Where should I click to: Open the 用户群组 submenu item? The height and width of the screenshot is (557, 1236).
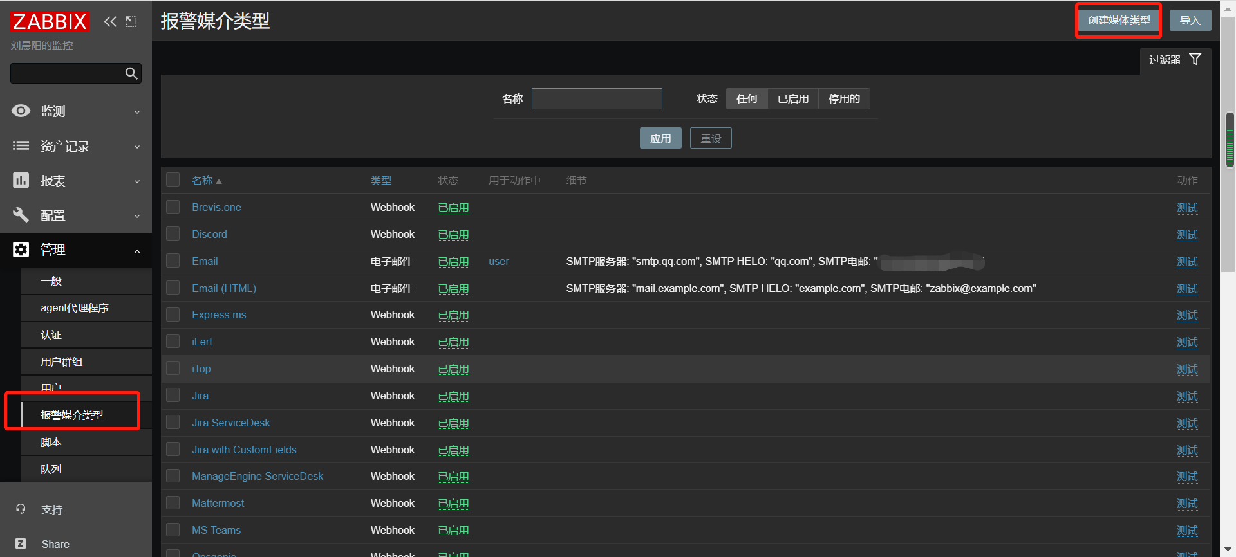(62, 362)
